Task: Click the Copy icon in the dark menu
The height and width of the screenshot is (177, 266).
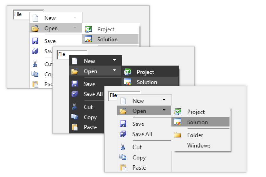Action: click(74, 117)
